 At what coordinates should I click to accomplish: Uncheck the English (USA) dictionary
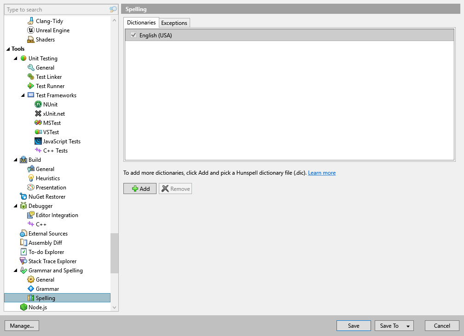133,35
